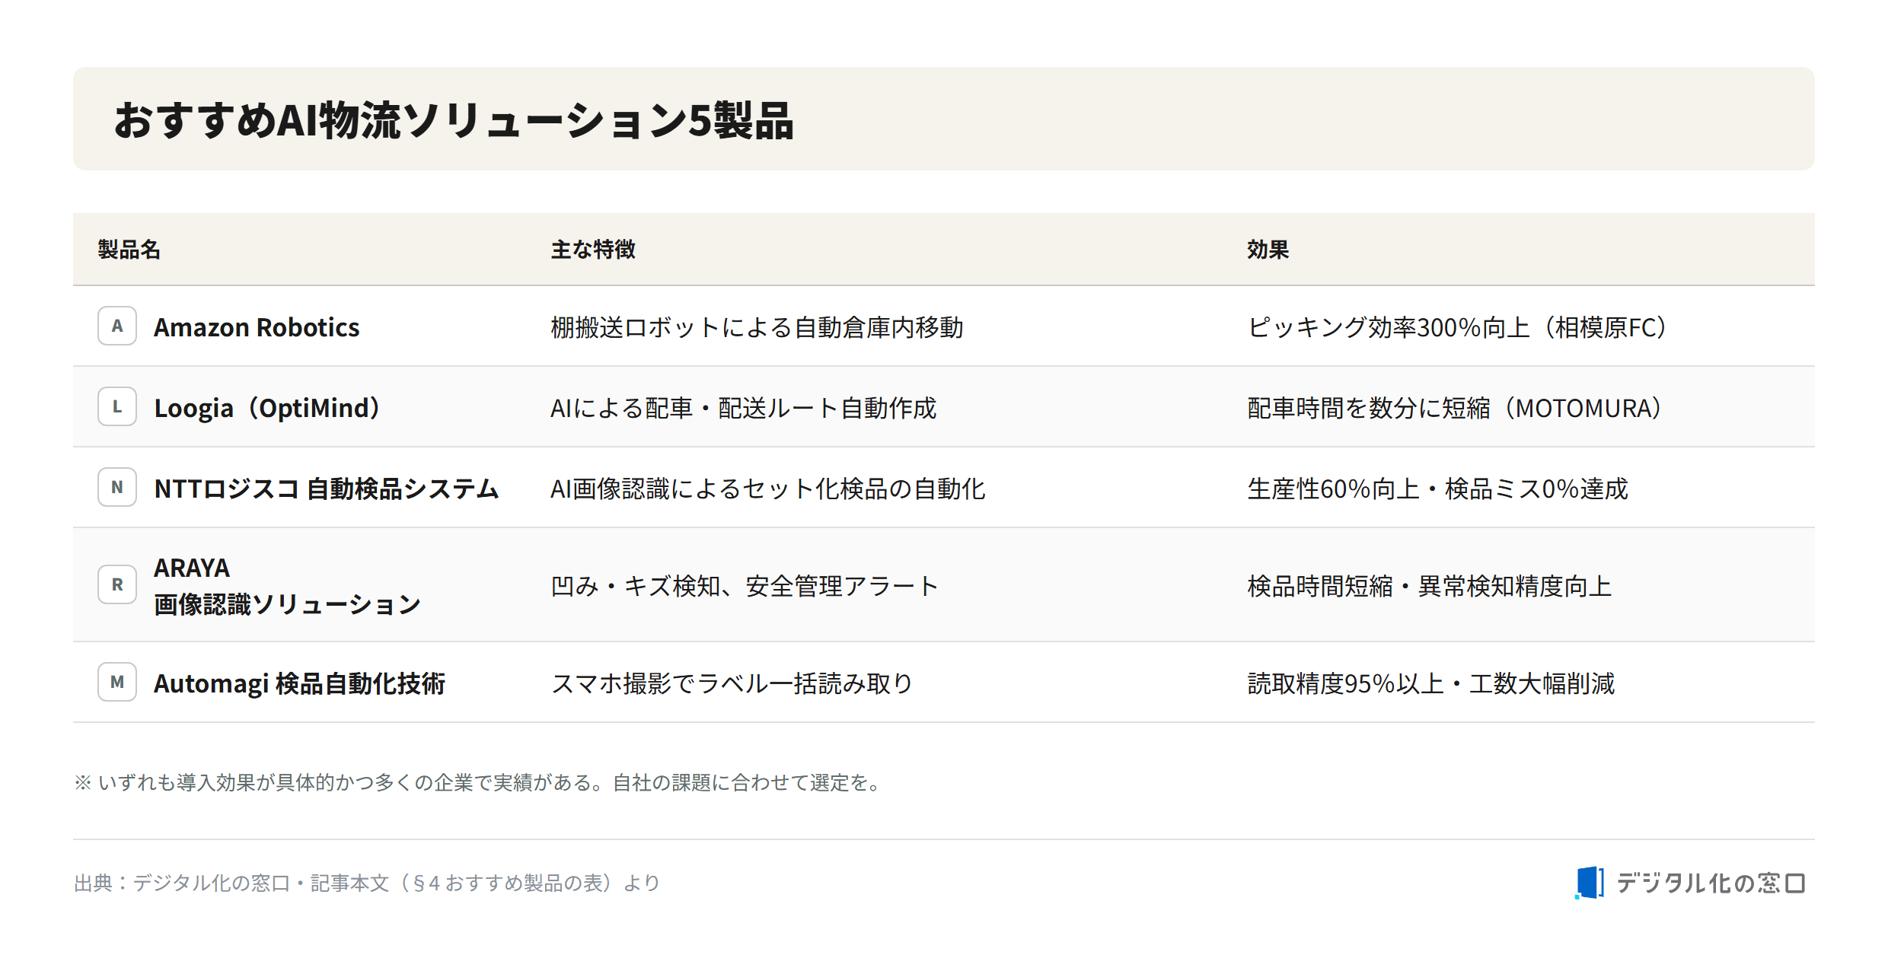Click the 'N' badge beside NTTロジスコ

pyautogui.click(x=117, y=487)
